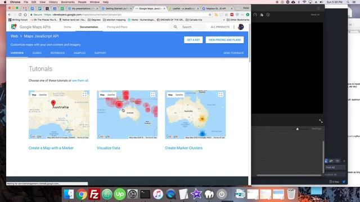The height and width of the screenshot is (202, 360).
Task: Open the three-dot menu beside ALL PRODUCTS
Action: point(234,27)
